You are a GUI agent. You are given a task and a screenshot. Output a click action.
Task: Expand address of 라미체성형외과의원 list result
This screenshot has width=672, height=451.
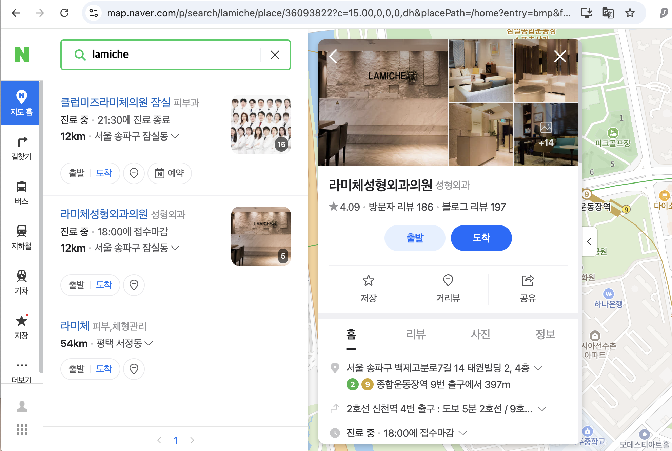(x=175, y=248)
